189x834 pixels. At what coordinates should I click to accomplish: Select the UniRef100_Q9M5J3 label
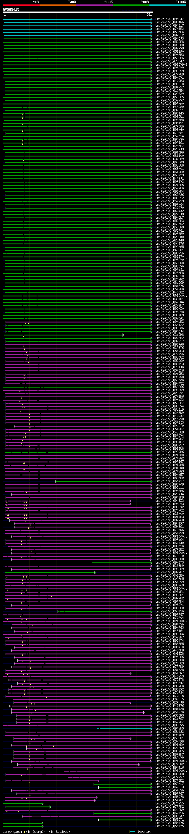pyautogui.click(x=169, y=38)
